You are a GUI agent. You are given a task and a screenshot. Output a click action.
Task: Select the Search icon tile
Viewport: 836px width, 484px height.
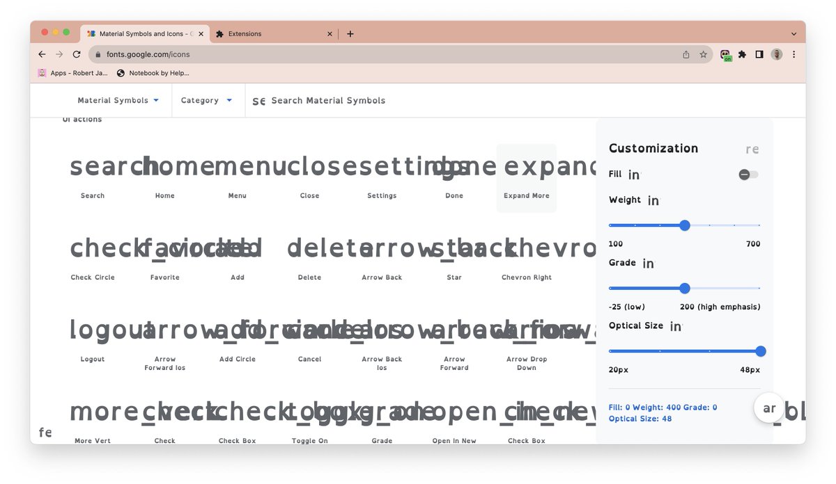tap(93, 178)
